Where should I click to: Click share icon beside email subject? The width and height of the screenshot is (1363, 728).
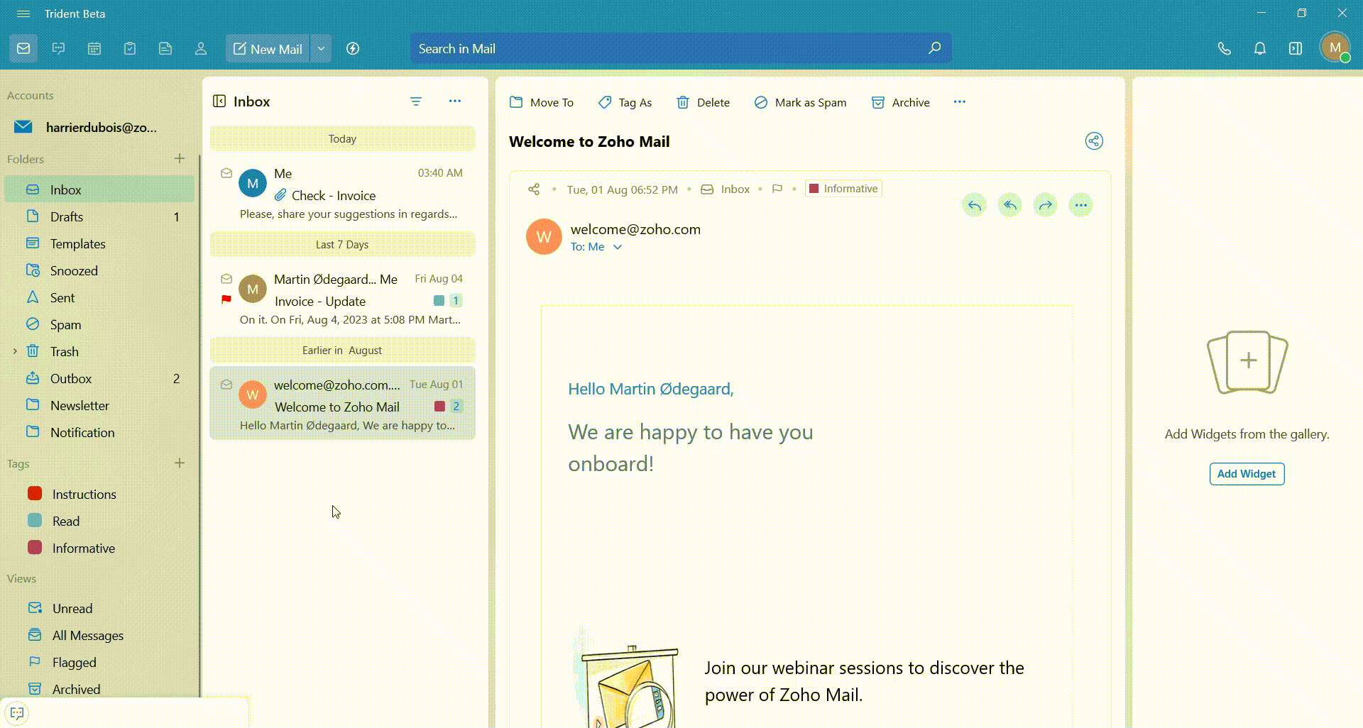(1094, 141)
